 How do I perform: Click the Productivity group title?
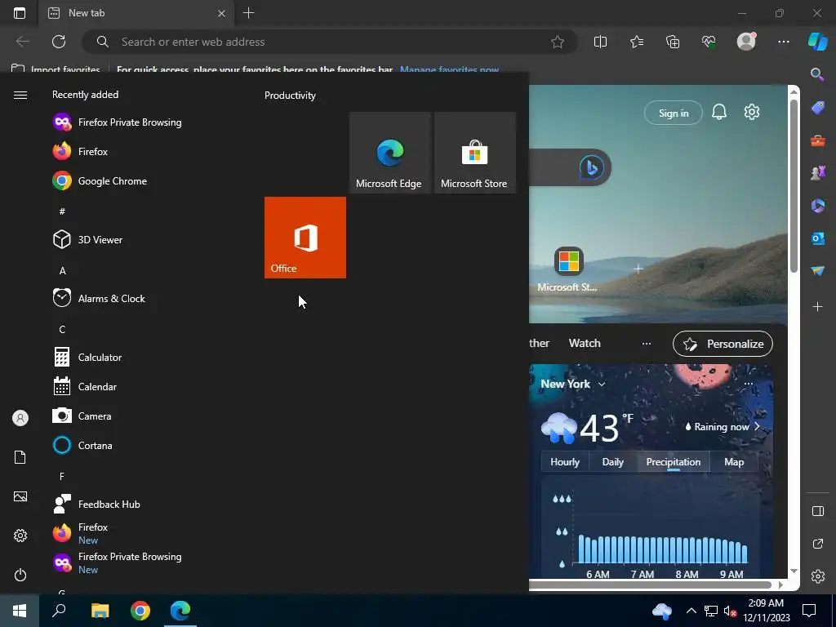tap(290, 96)
